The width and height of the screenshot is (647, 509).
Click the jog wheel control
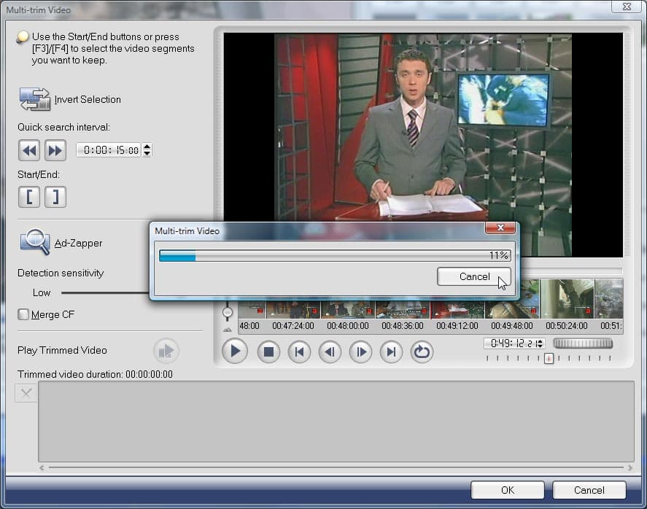pos(583,343)
